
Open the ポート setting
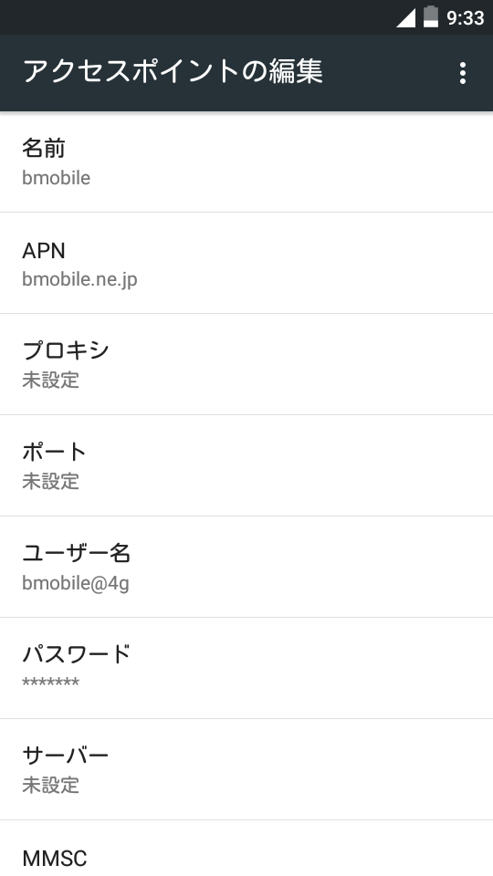[246, 466]
